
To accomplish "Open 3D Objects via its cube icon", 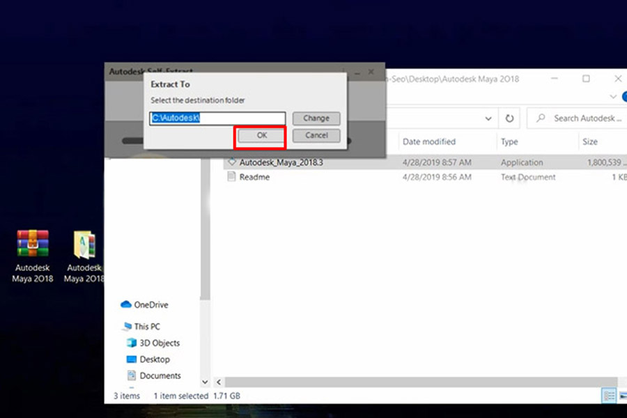I will (131, 343).
